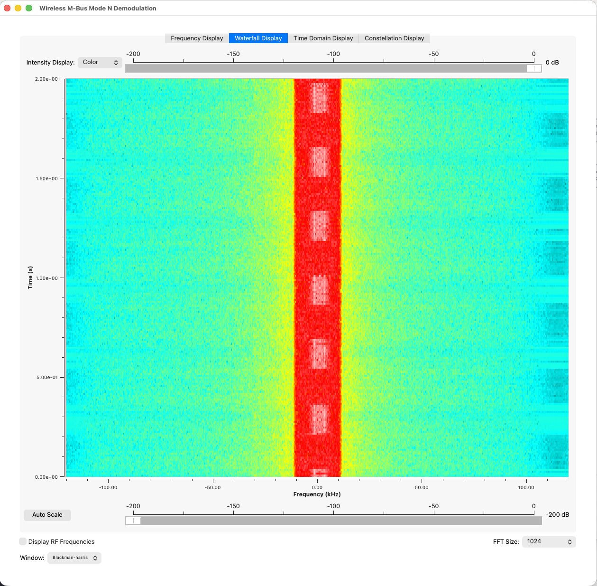597x586 pixels.
Task: Click the red signal band in the waterfall
Action: (317, 278)
